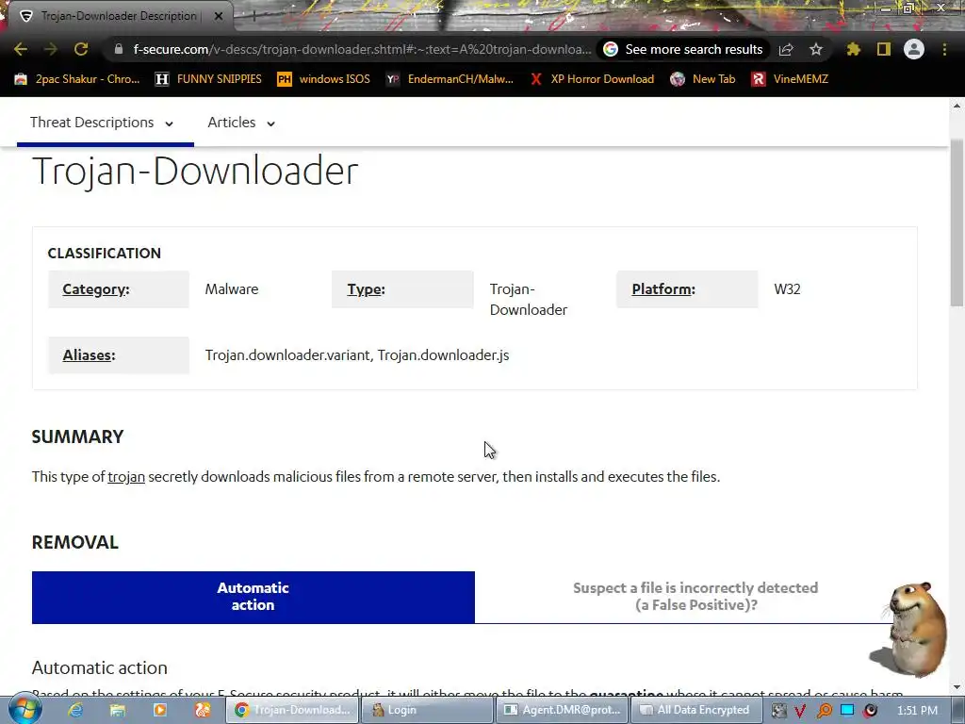Open Windows Explorer from taskbar
965x724 pixels.
(x=118, y=710)
